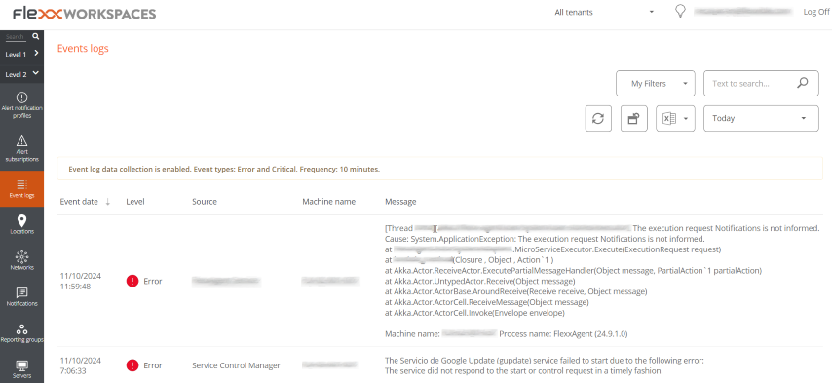Expand Level 1 in sidebar
The height and width of the screenshot is (383, 832).
point(21,54)
